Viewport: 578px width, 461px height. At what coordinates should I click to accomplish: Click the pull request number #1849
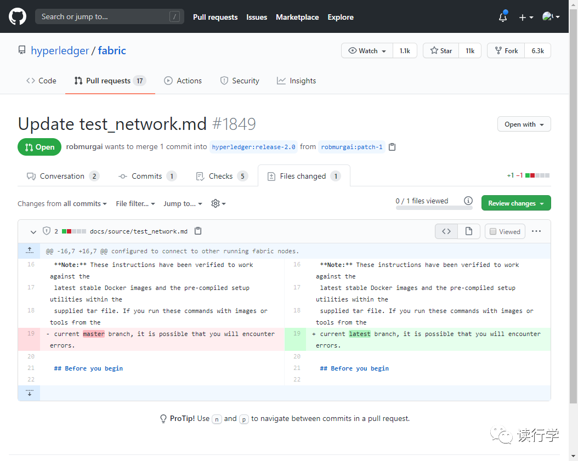(x=234, y=124)
